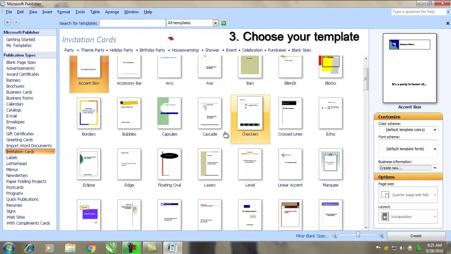Screen dimensions: 451x254
Task: Jump to Birthday Party category link
Action: 152,50
